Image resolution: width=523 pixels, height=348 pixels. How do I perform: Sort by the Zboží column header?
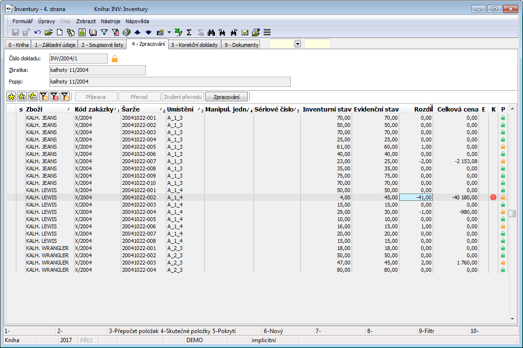49,110
